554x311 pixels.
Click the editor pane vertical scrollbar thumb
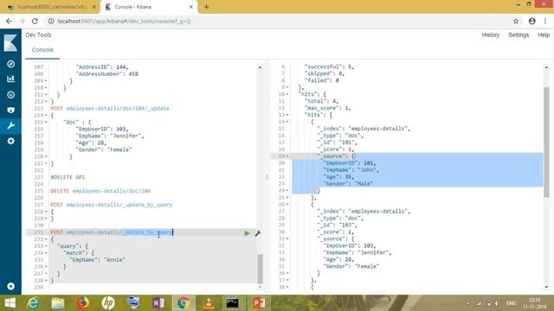click(x=261, y=269)
